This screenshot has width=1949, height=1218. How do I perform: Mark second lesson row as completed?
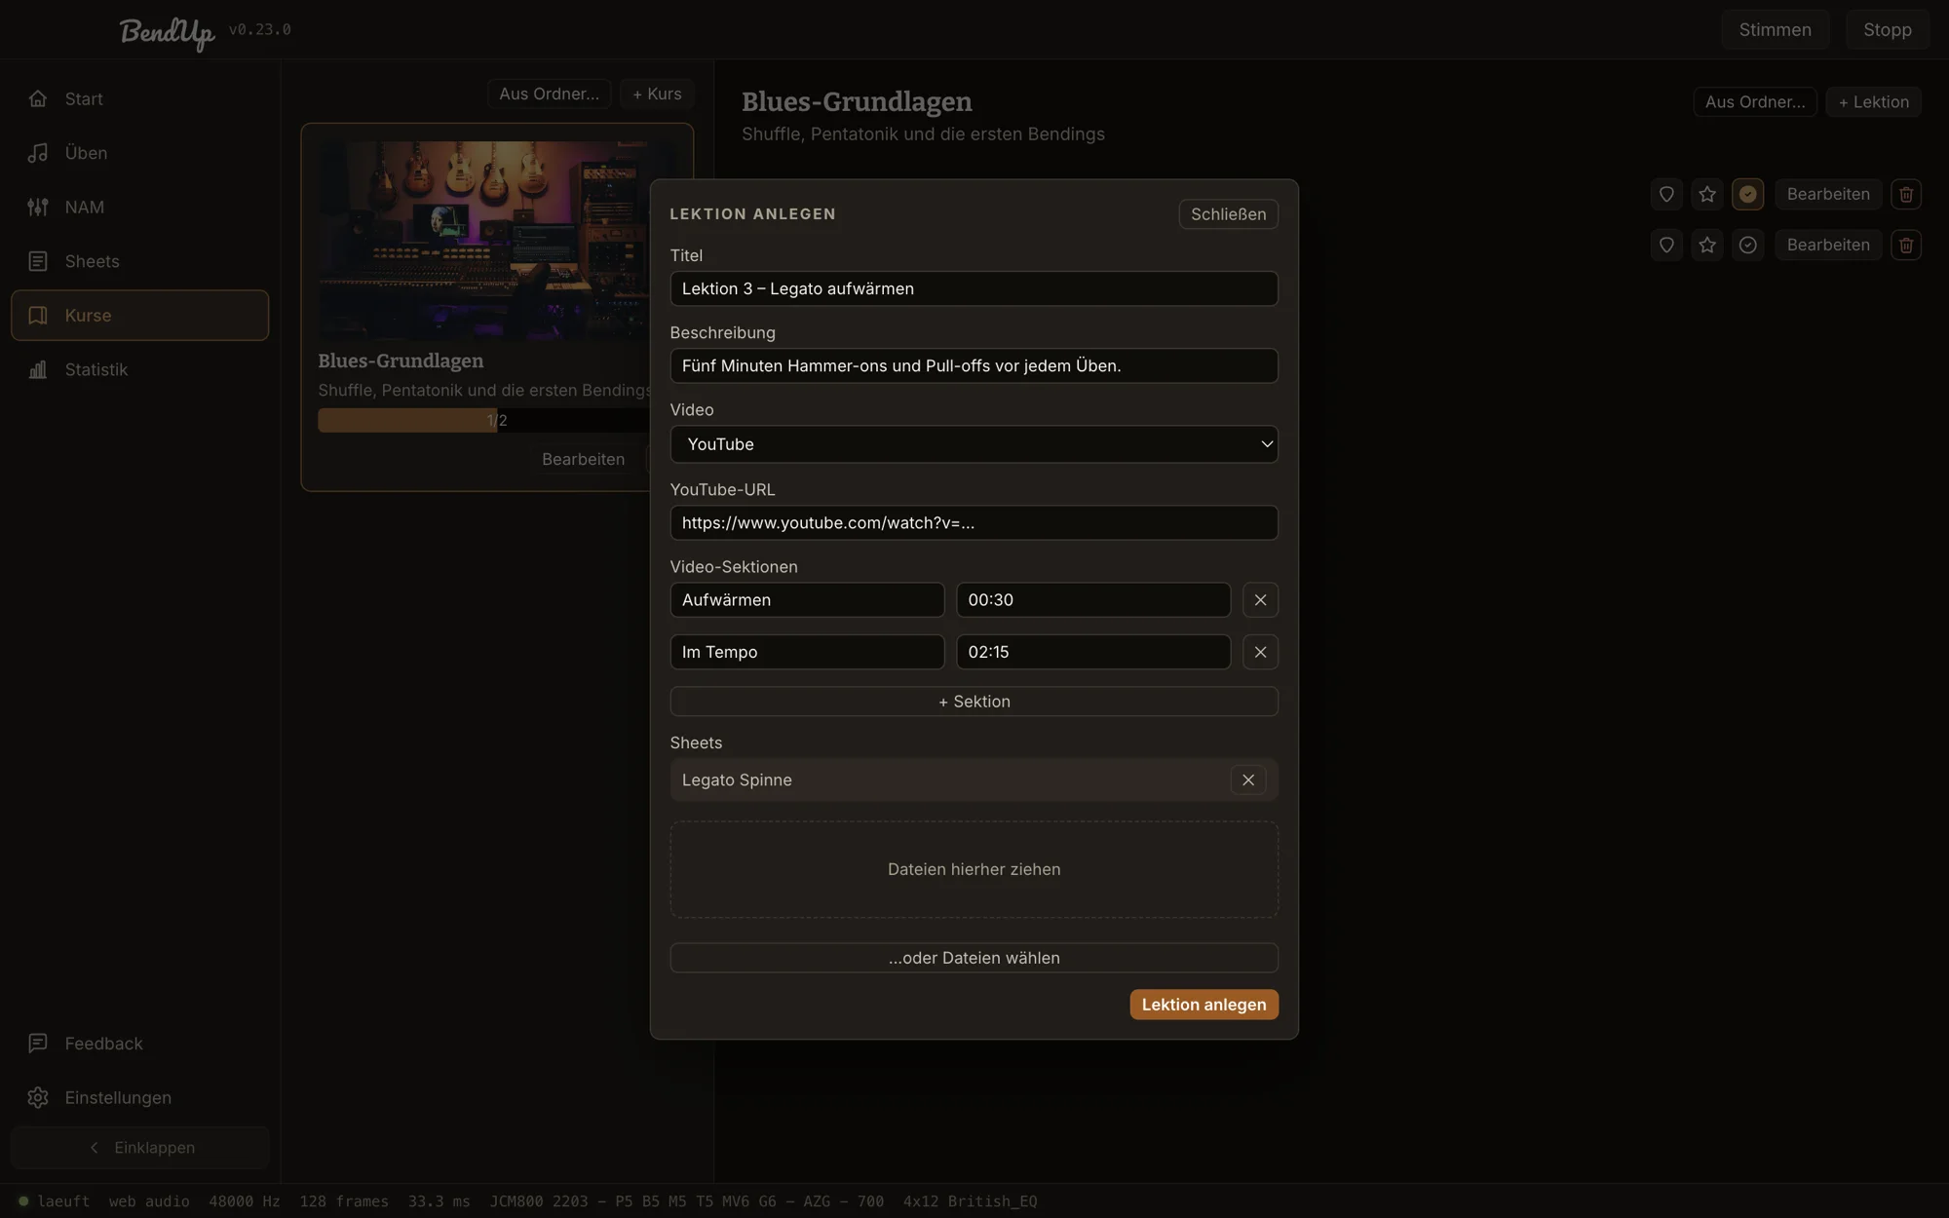click(x=1748, y=245)
